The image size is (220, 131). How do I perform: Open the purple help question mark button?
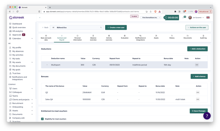[207, 116]
